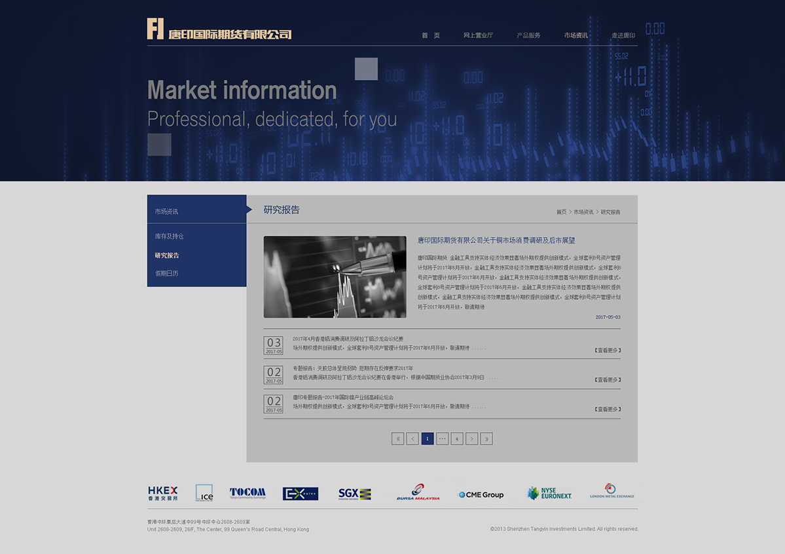Open the featured copper market report title
Image resolution: width=785 pixels, height=554 pixels.
click(496, 241)
